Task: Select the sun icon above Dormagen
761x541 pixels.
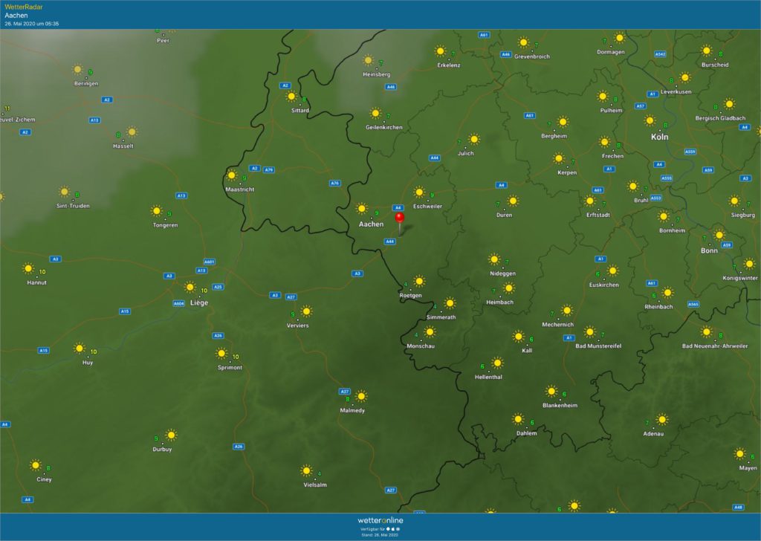Action: [x=620, y=37]
